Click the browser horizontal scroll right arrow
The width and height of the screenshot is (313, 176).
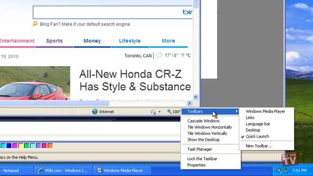(189, 103)
